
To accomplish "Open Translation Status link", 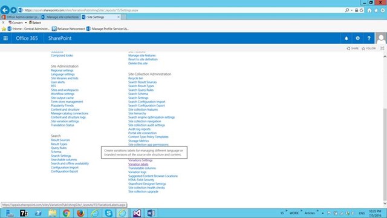I will click(62, 125).
